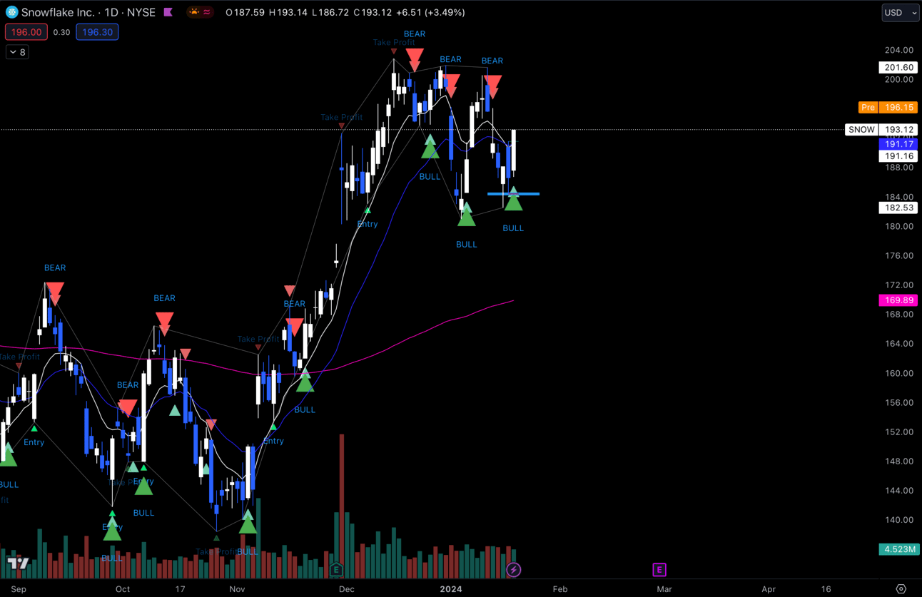
Task: Click the 176.00 level on the price scale
Action: tap(899, 255)
